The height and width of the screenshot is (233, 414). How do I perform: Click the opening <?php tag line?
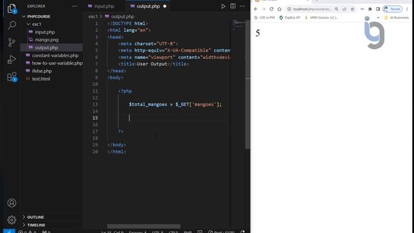point(125,91)
